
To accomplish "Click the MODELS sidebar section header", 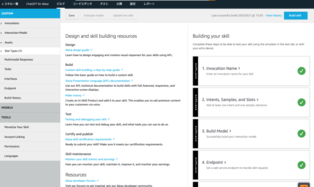I will tap(30, 107).
